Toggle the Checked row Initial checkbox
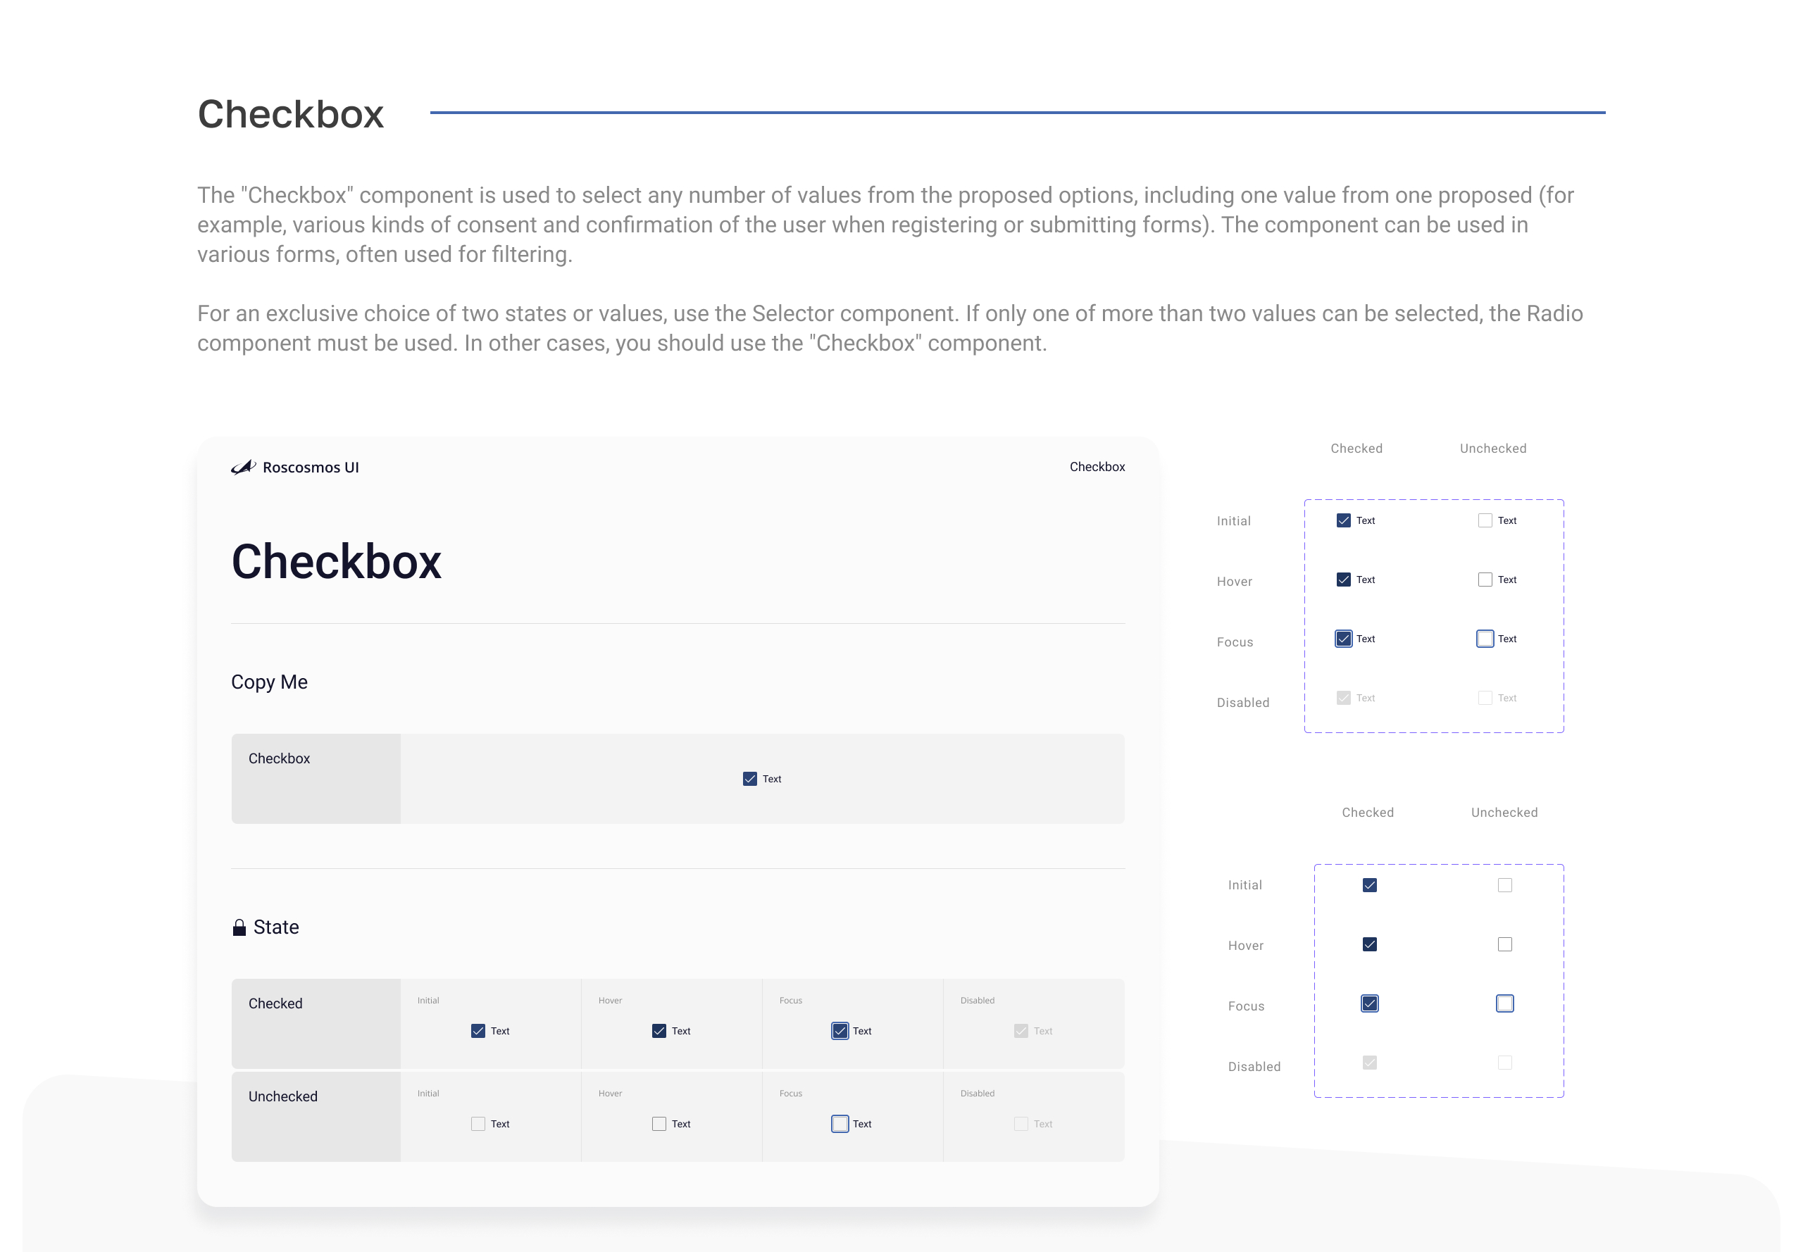 478,1031
